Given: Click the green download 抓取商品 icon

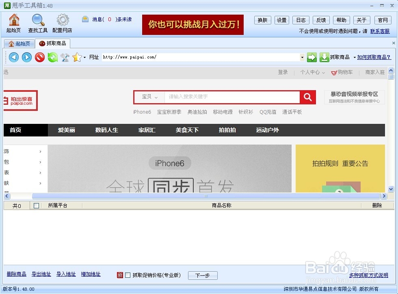Looking at the screenshot, I should pos(324,57).
